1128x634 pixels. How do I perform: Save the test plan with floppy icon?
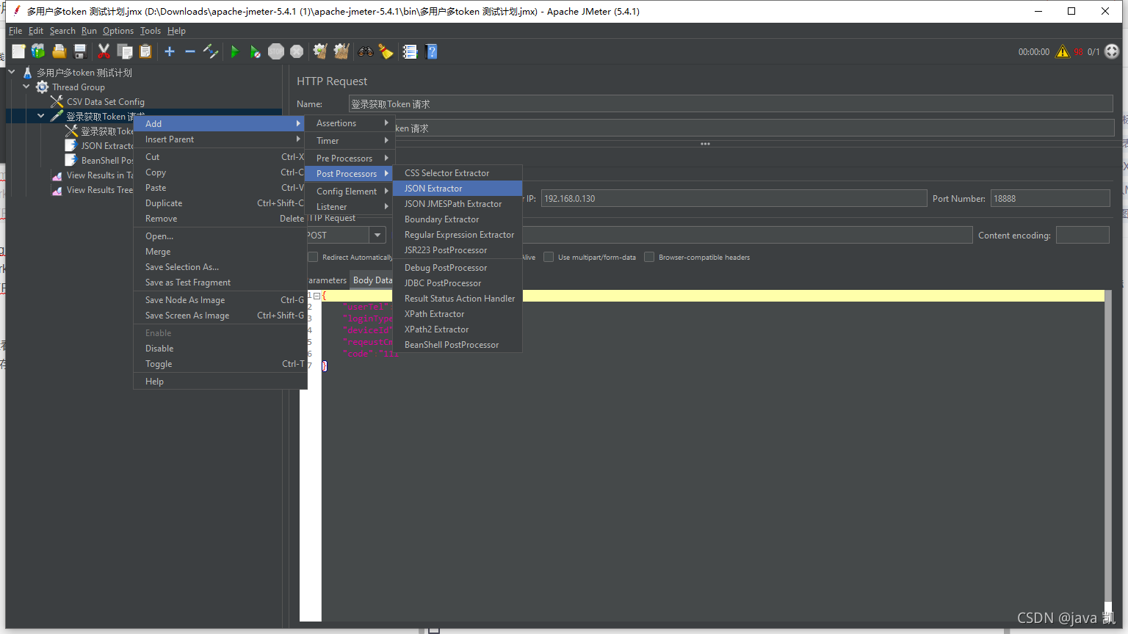[80, 51]
